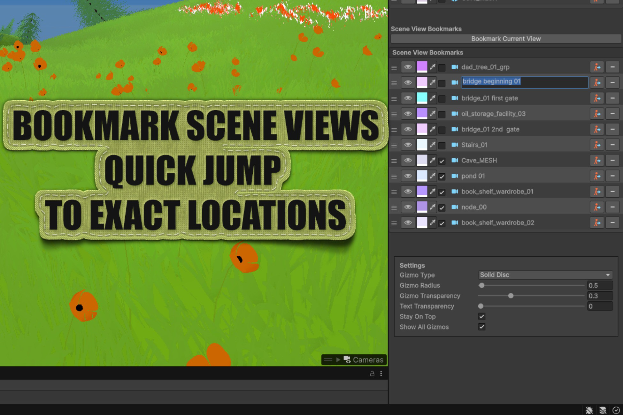Enable the checkbox on the bridge beginning 01 row
The image size is (623, 415).
coord(442,82)
